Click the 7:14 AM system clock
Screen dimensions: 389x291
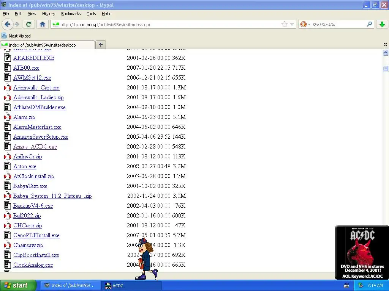click(375, 286)
